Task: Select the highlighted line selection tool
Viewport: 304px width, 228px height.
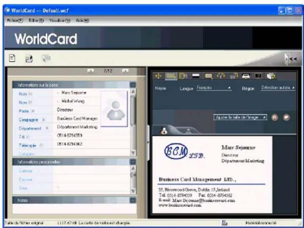Action: point(171,76)
